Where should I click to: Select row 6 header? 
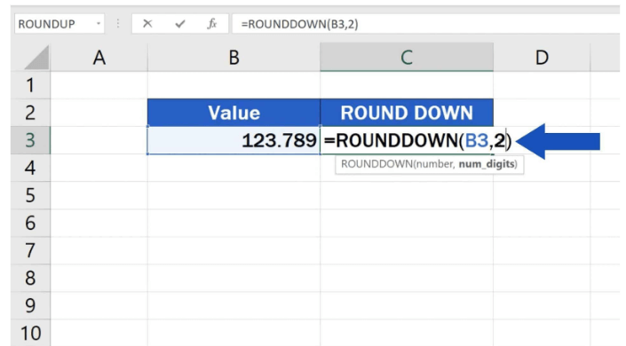(x=30, y=223)
